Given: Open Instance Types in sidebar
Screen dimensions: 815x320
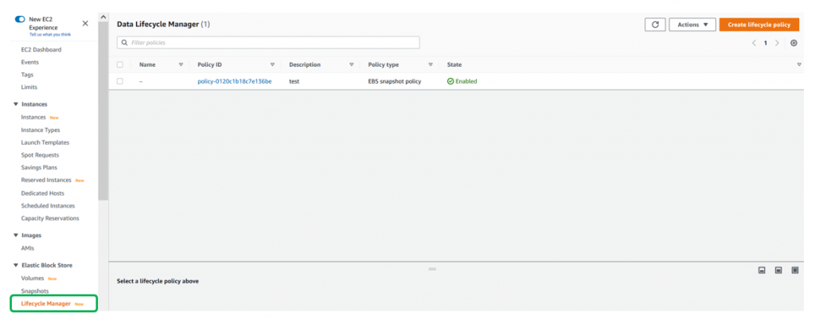Looking at the screenshot, I should (x=41, y=131).
